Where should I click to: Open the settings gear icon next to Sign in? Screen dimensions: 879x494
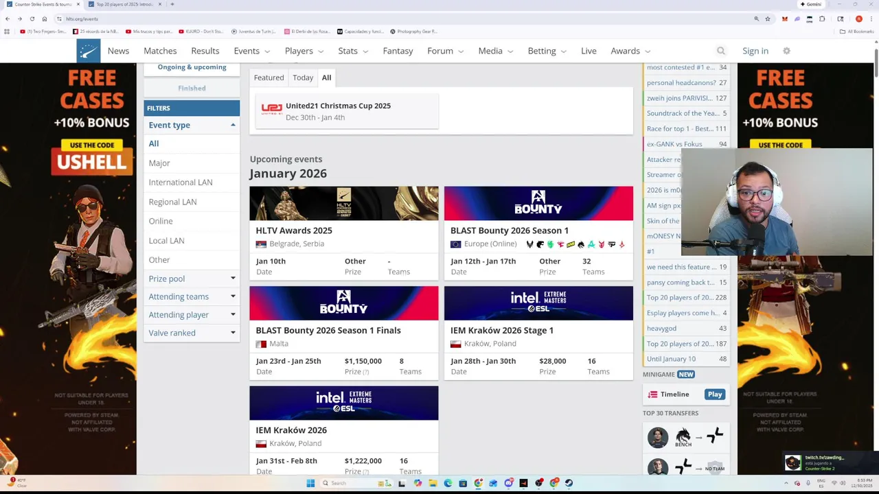click(786, 51)
